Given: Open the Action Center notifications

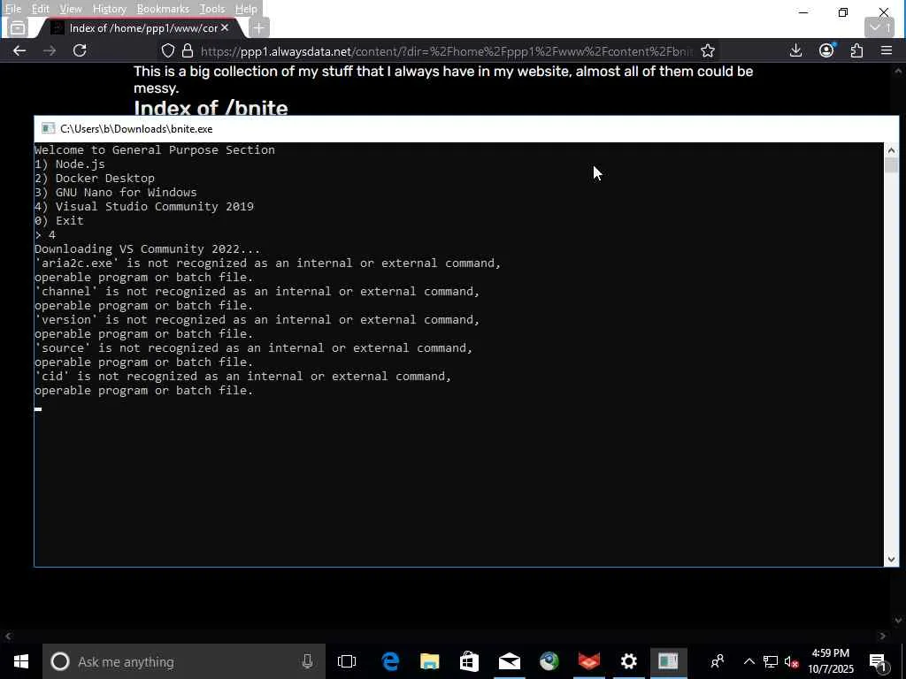Looking at the screenshot, I should click(x=878, y=661).
